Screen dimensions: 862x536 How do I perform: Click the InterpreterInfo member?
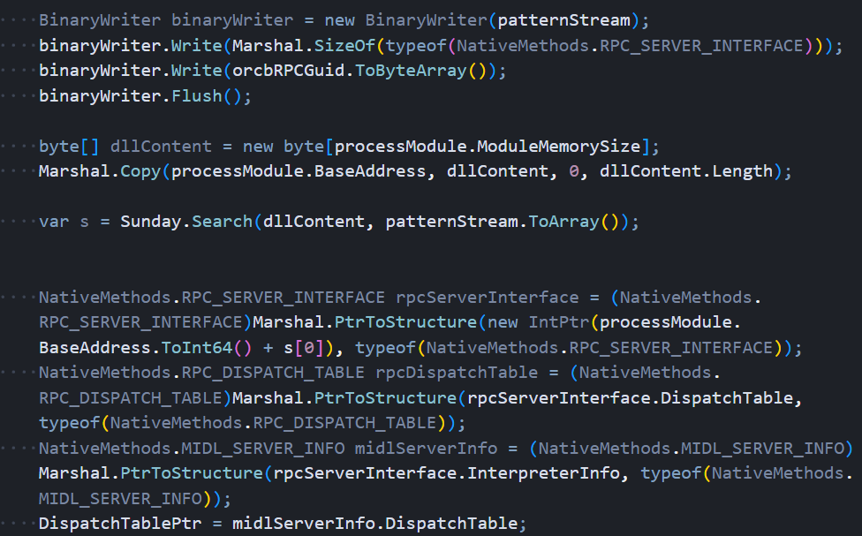coord(543,473)
